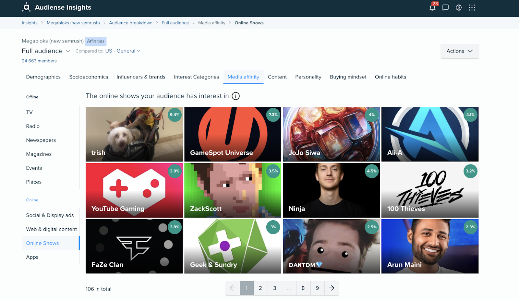This screenshot has width=519, height=300.
Task: Open the settings gear icon
Action: (459, 7)
